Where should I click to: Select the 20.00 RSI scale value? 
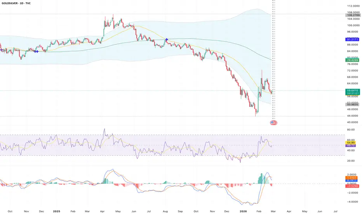tap(351, 161)
